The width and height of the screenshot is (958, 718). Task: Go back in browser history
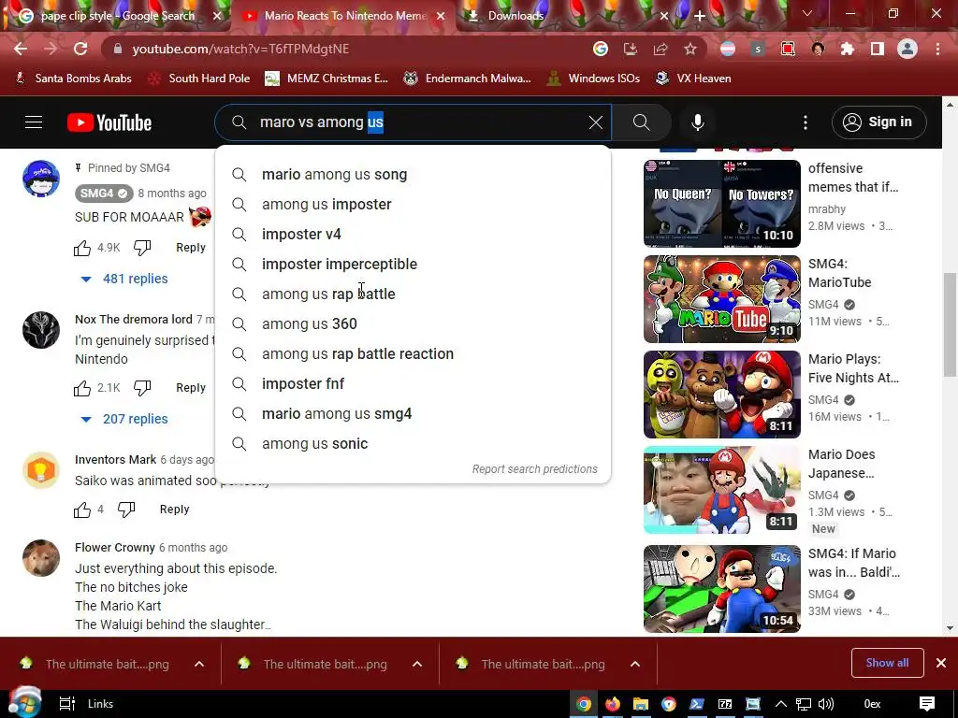(x=21, y=49)
